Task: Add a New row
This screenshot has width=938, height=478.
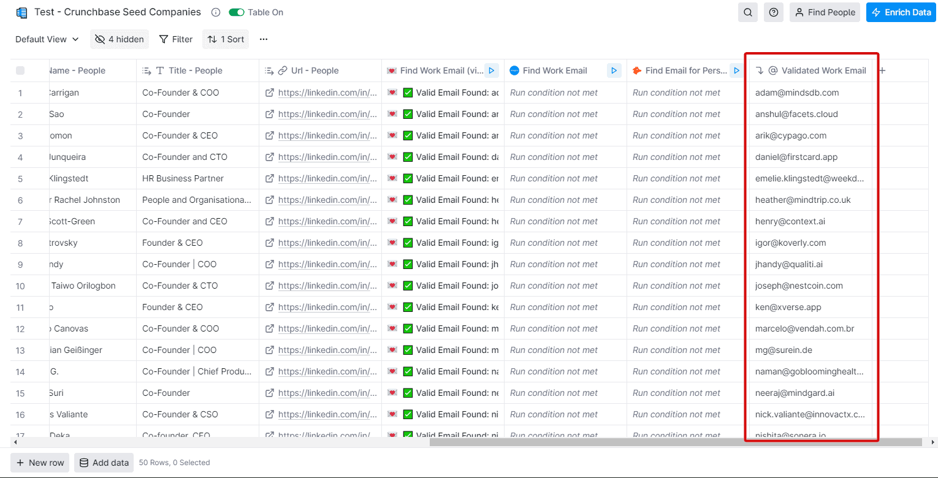Action: point(40,463)
